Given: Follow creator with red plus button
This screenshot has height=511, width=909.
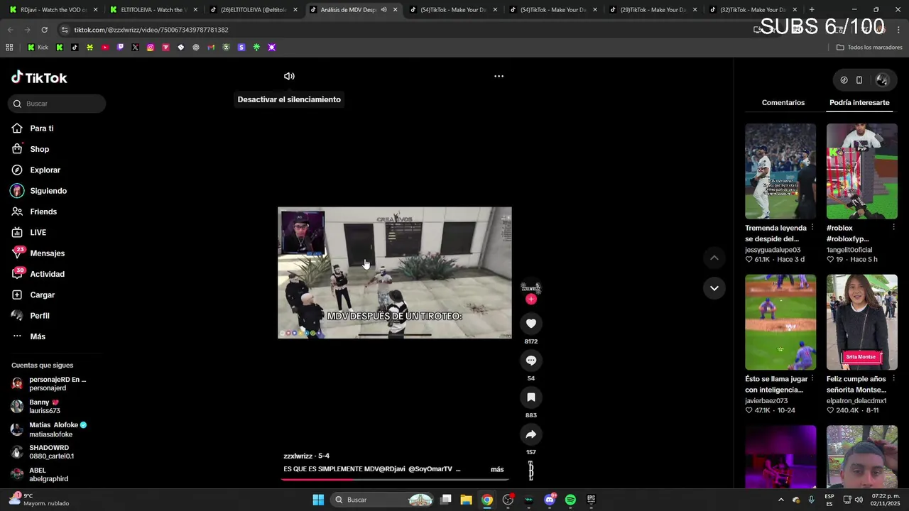Looking at the screenshot, I should (530, 299).
